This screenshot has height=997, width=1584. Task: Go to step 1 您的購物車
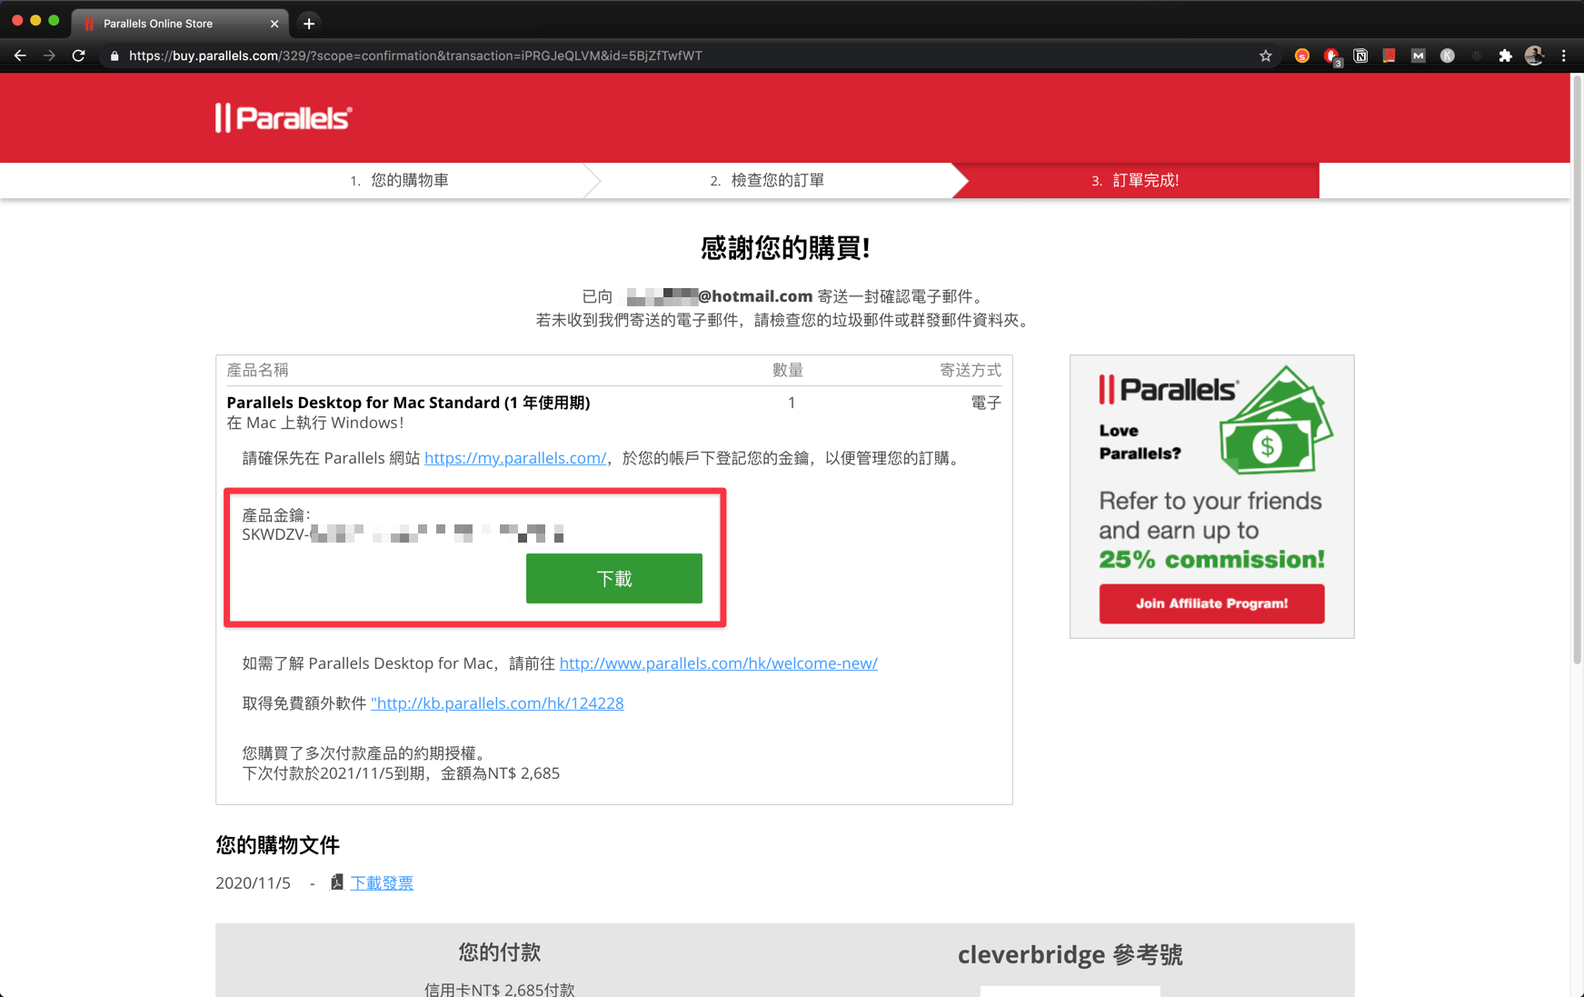tap(399, 180)
